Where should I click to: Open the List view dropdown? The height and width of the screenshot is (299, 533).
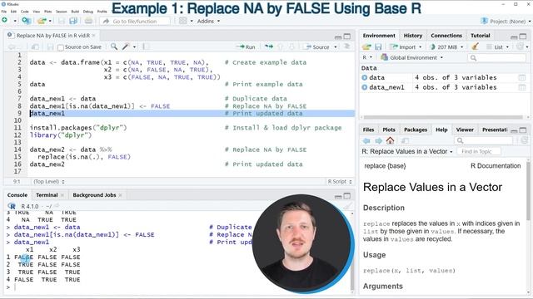pyautogui.click(x=498, y=47)
